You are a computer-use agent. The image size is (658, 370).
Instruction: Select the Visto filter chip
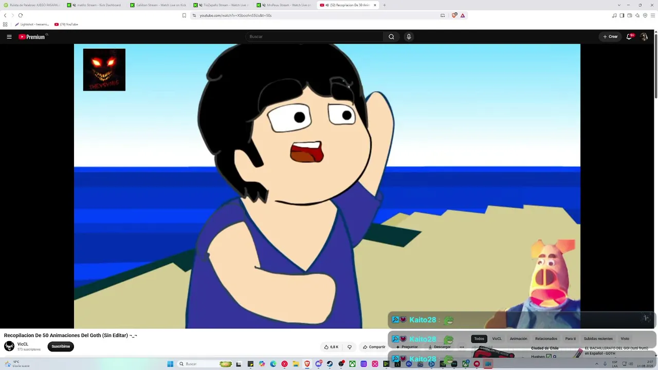point(625,339)
